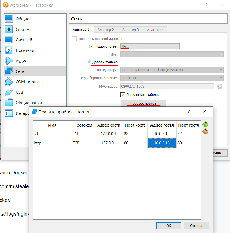Click the COM-порты connector icon

[9, 82]
